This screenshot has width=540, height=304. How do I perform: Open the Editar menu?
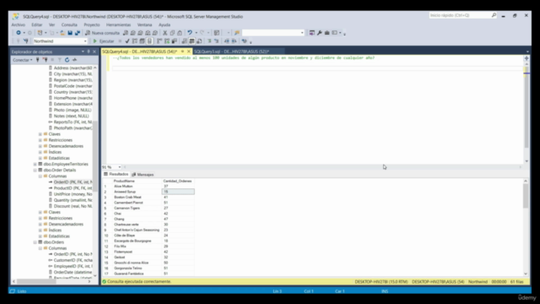pyautogui.click(x=37, y=24)
